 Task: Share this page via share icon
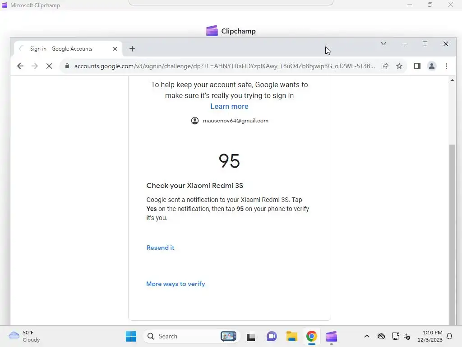tap(385, 66)
